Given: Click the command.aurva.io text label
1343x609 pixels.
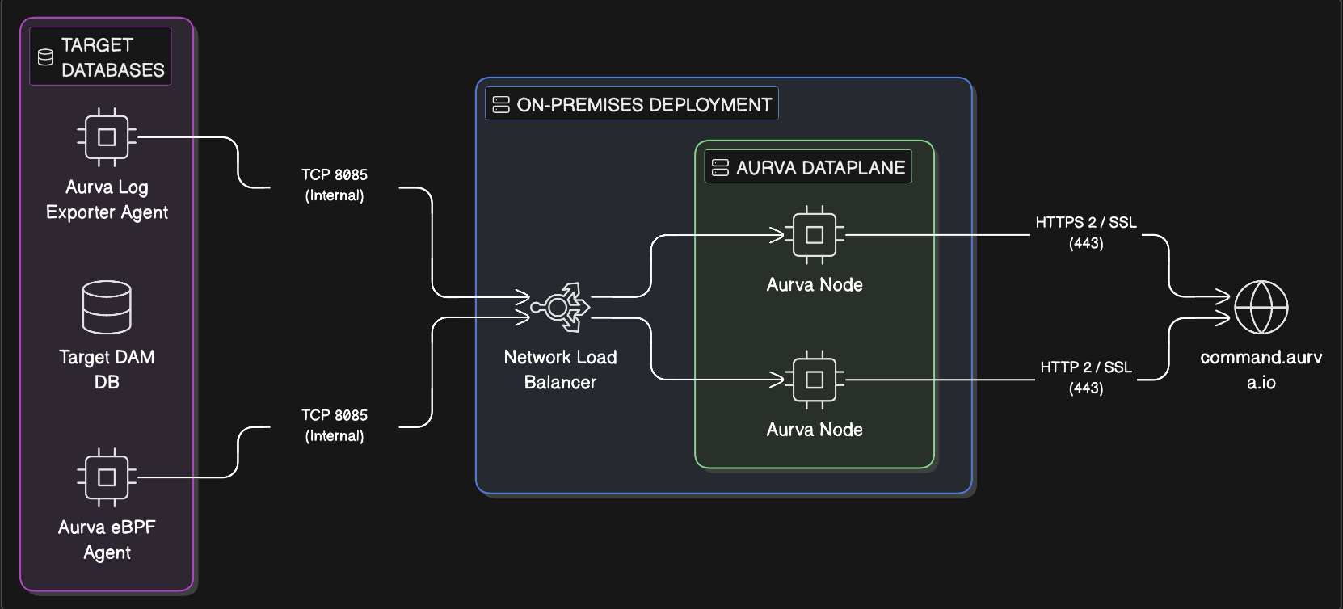Looking at the screenshot, I should (1261, 369).
